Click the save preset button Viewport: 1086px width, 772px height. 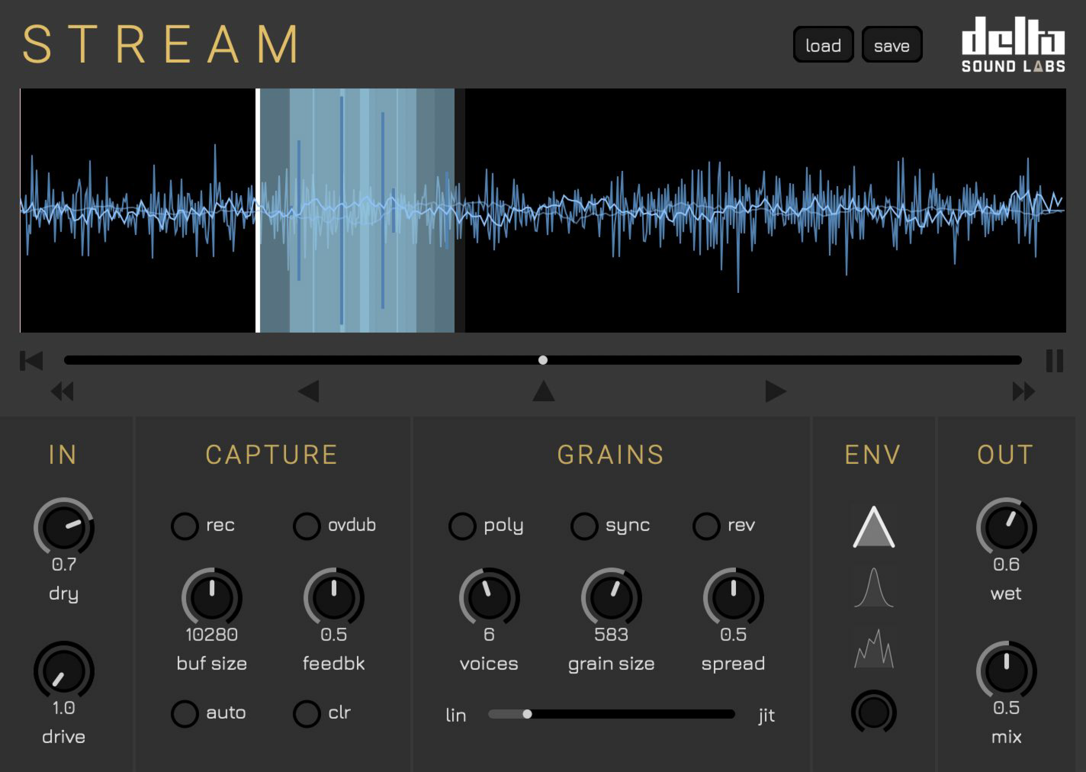click(x=891, y=45)
